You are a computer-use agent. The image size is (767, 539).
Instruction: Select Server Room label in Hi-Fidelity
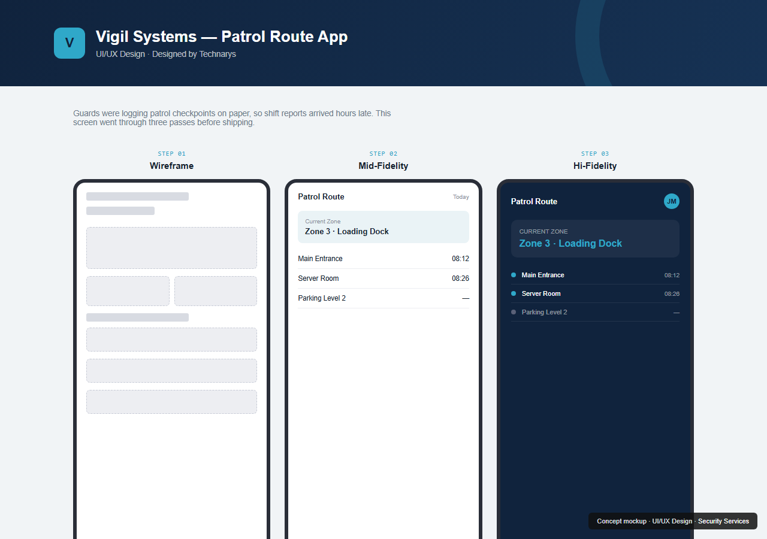(541, 293)
